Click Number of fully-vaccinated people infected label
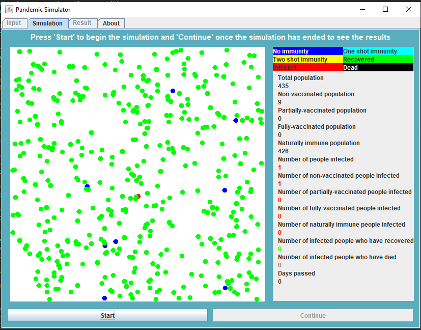 339,208
